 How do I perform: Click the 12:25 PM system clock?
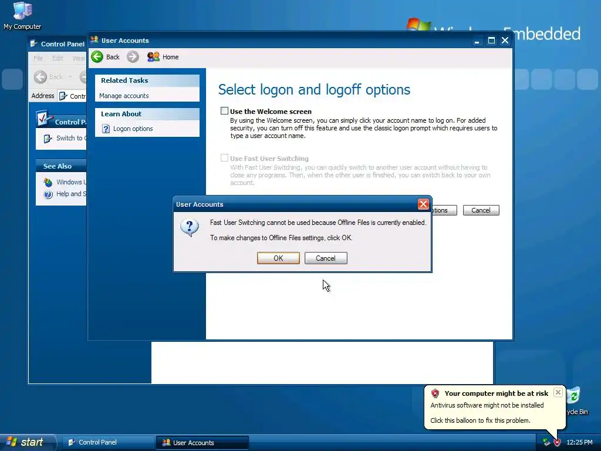pyautogui.click(x=579, y=443)
